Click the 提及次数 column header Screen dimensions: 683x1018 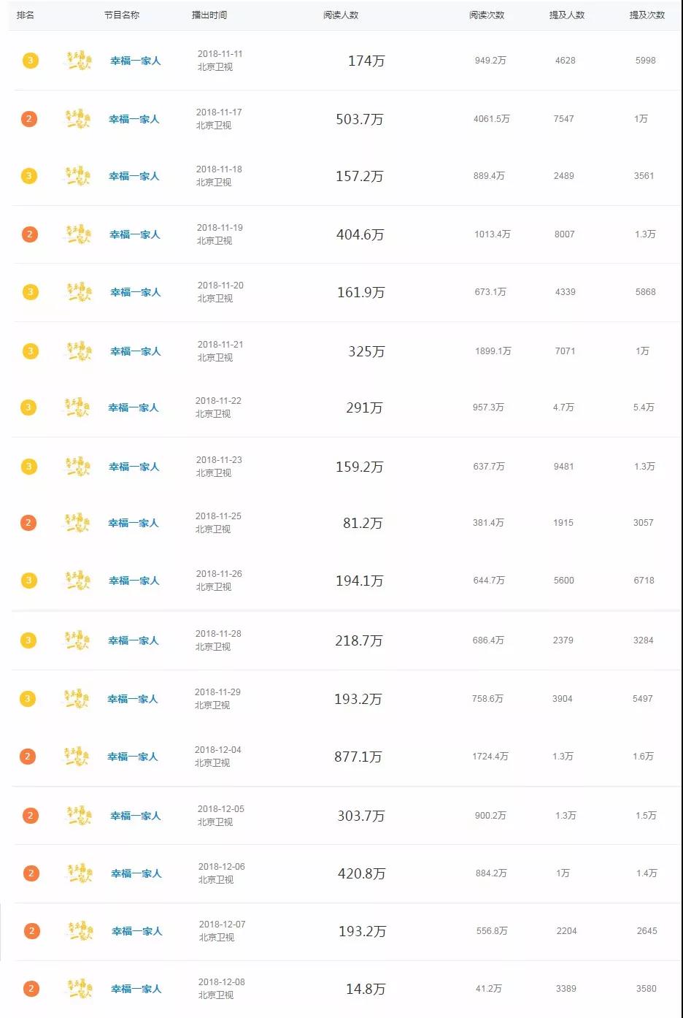tap(647, 15)
